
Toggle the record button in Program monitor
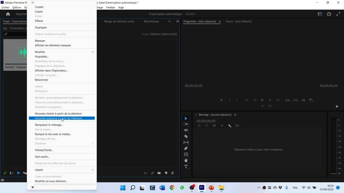[x=262, y=106]
